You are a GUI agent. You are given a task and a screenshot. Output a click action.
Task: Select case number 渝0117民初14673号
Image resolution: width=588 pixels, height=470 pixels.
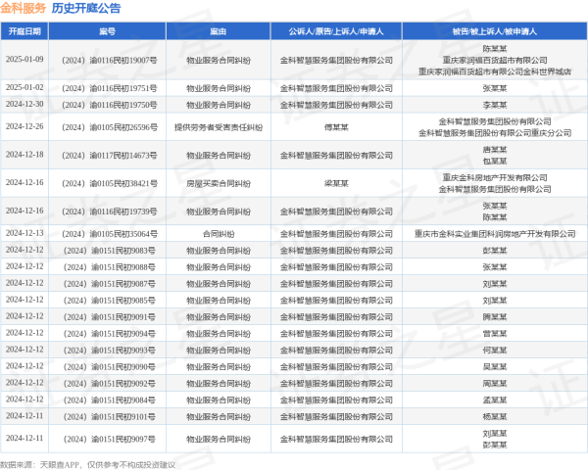(110, 156)
